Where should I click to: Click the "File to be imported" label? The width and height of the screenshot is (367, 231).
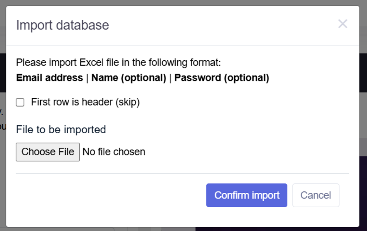pos(61,129)
